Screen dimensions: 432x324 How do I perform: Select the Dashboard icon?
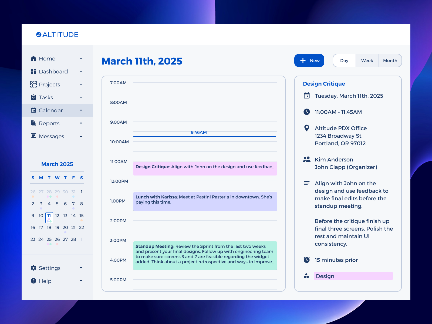33,71
